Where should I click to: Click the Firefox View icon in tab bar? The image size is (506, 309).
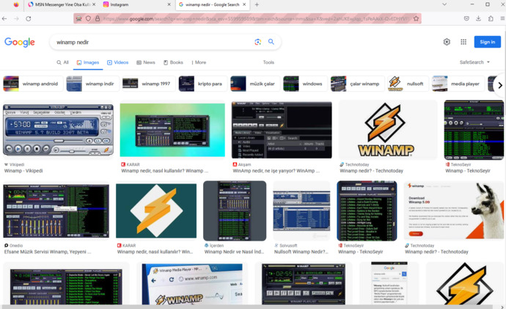click(x=16, y=4)
